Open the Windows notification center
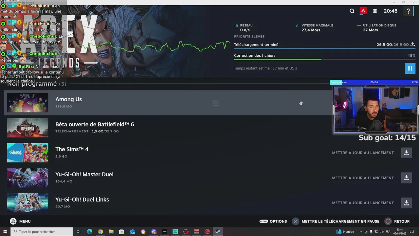Screen dimensions: 419x236 click(x=412, y=232)
